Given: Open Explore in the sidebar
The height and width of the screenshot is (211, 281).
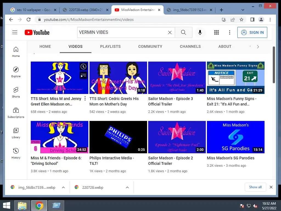Looking at the screenshot, I should [x=16, y=72].
